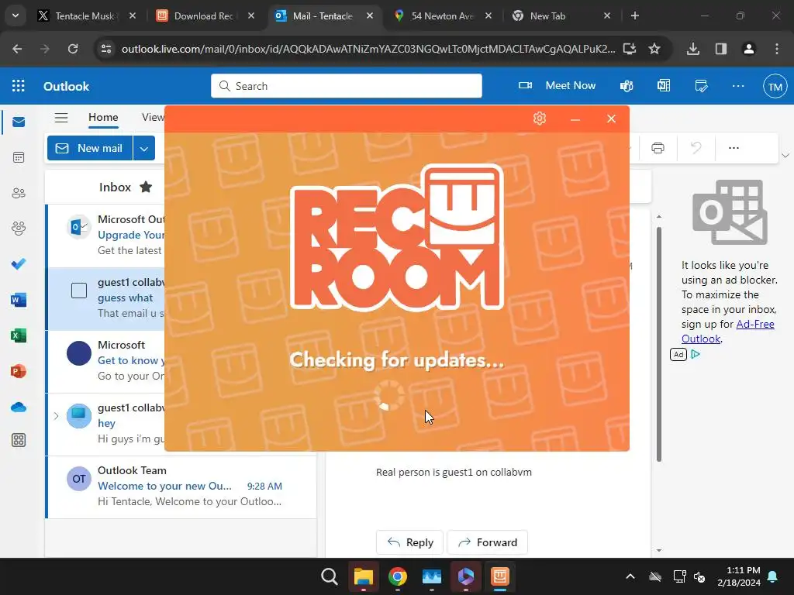Open Chrome tab search dropdown
This screenshot has height=595, width=794.
tap(16, 15)
